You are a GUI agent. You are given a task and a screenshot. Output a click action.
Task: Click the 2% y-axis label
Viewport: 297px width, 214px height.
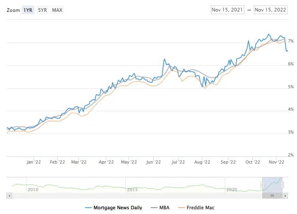291,155
